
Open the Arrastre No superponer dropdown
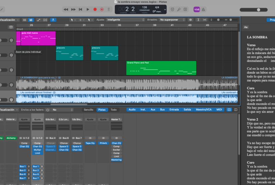(x=172, y=20)
